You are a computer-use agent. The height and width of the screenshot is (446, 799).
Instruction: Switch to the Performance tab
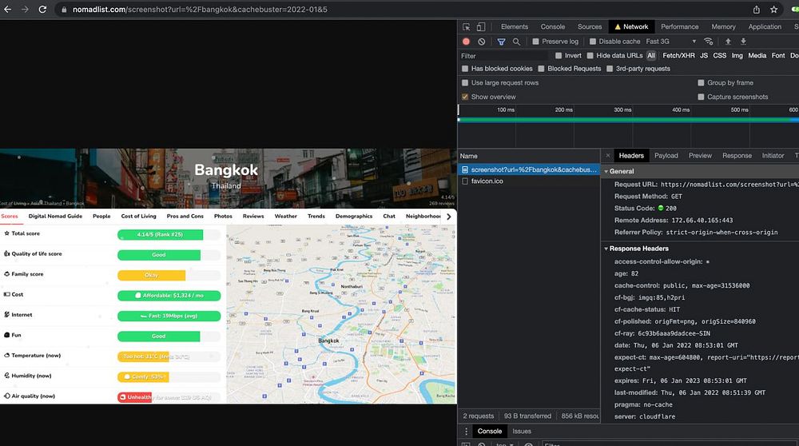(x=679, y=26)
